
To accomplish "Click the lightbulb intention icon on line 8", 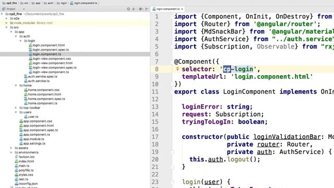I will 177,68.
